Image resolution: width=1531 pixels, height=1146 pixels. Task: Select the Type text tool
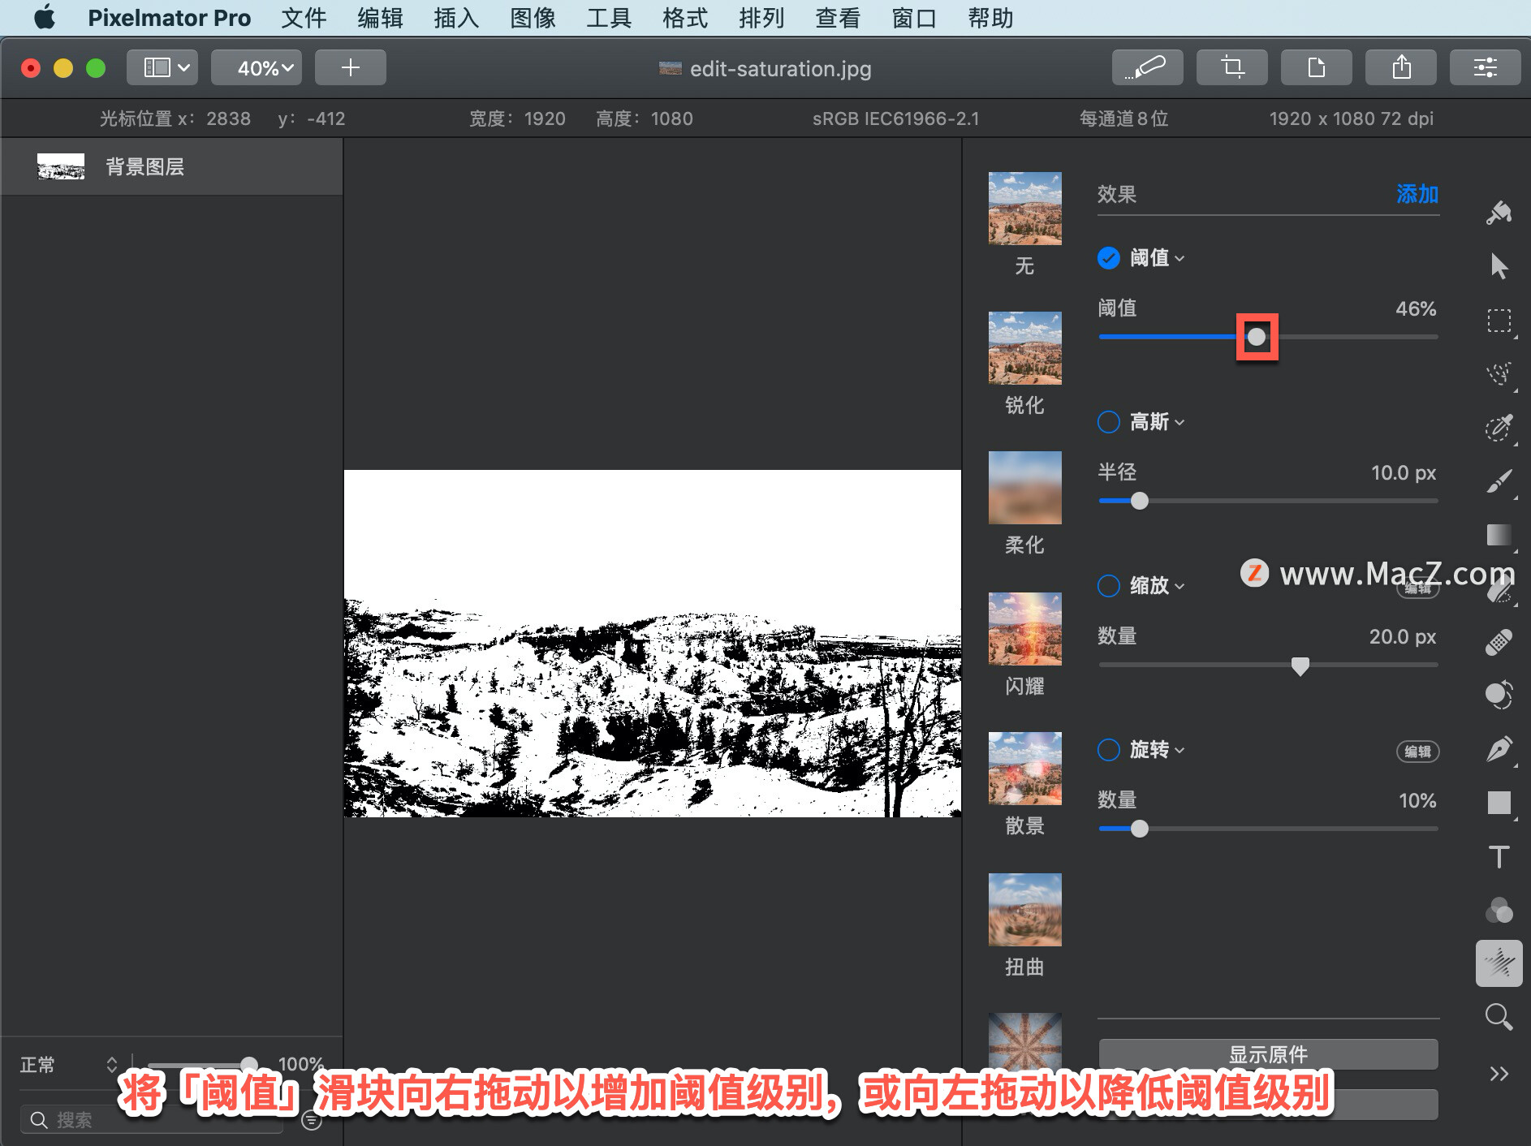1499,856
